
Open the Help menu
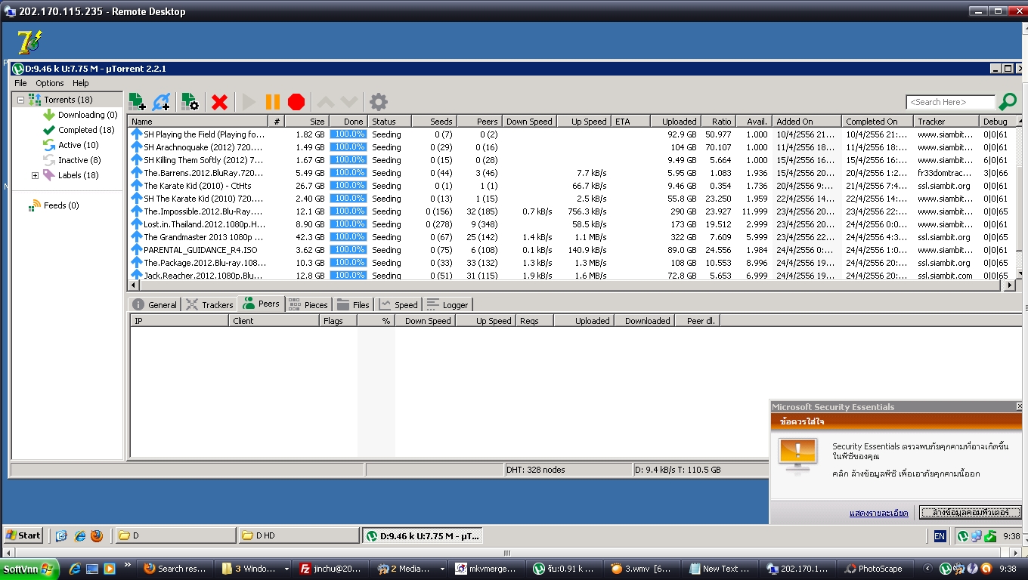80,83
